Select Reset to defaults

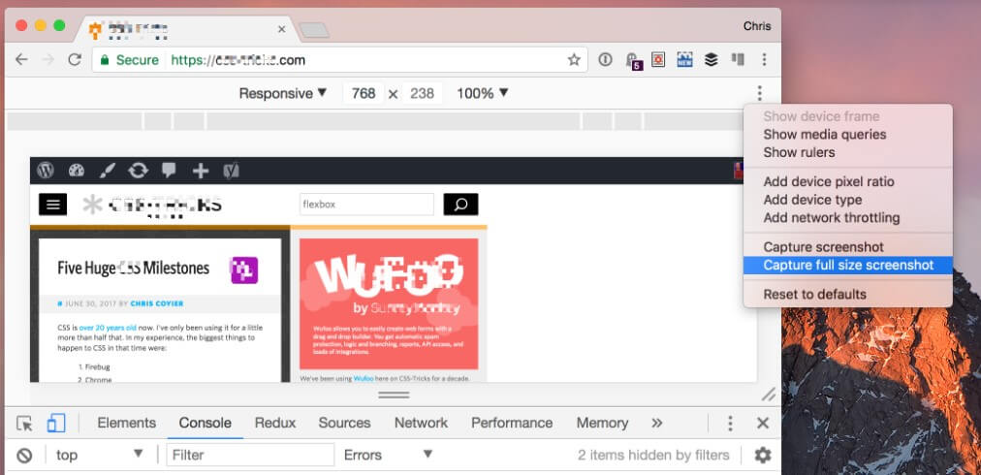pyautogui.click(x=814, y=295)
